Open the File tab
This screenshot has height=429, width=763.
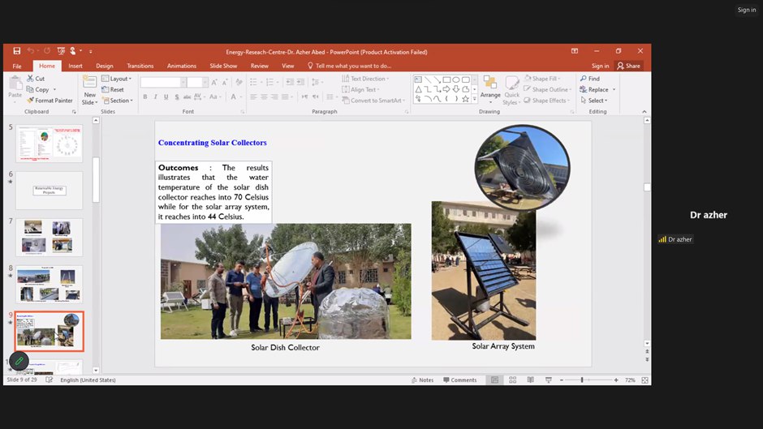click(x=17, y=66)
